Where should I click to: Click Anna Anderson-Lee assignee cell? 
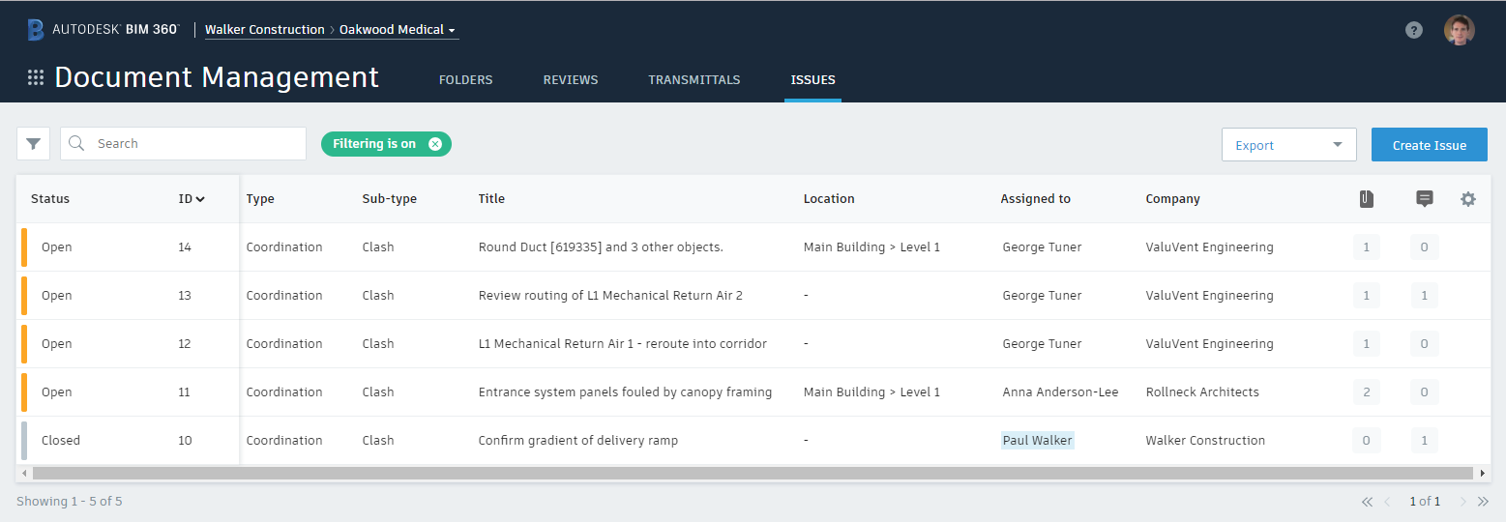(1060, 392)
